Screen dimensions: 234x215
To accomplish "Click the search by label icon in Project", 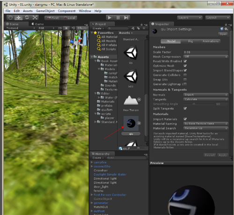I will click(139, 28).
